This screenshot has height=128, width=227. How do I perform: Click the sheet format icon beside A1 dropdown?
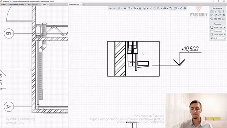tap(212, 27)
